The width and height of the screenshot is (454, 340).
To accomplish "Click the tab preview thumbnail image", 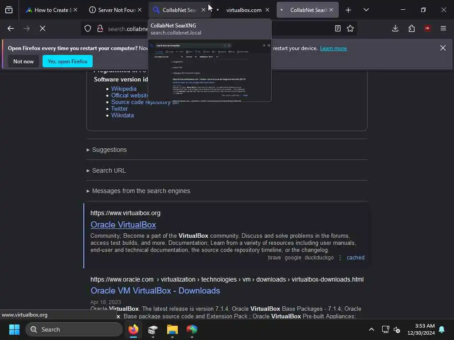I will pos(210,70).
